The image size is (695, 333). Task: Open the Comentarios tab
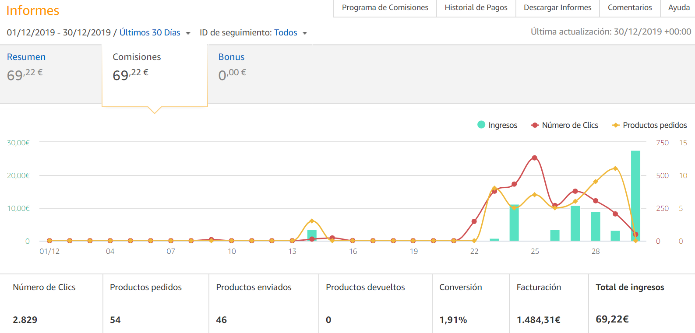(630, 8)
